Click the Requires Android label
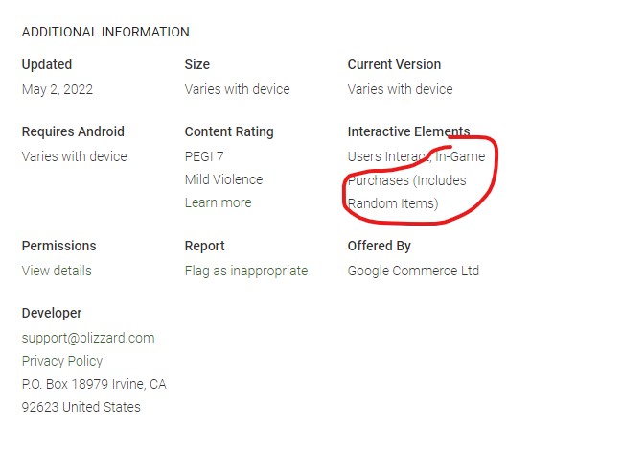 tap(73, 131)
